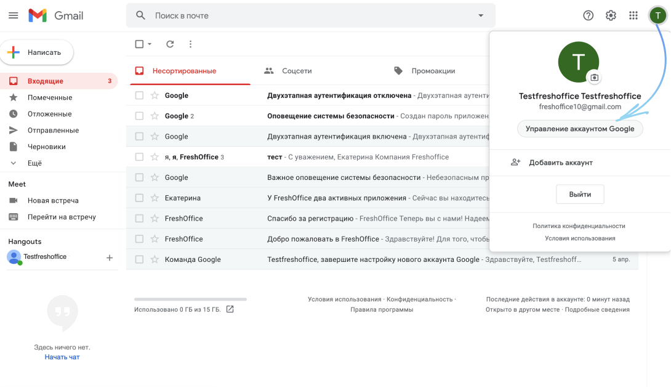Click the search magnifier icon
Image resolution: width=671 pixels, height=387 pixels.
click(140, 15)
